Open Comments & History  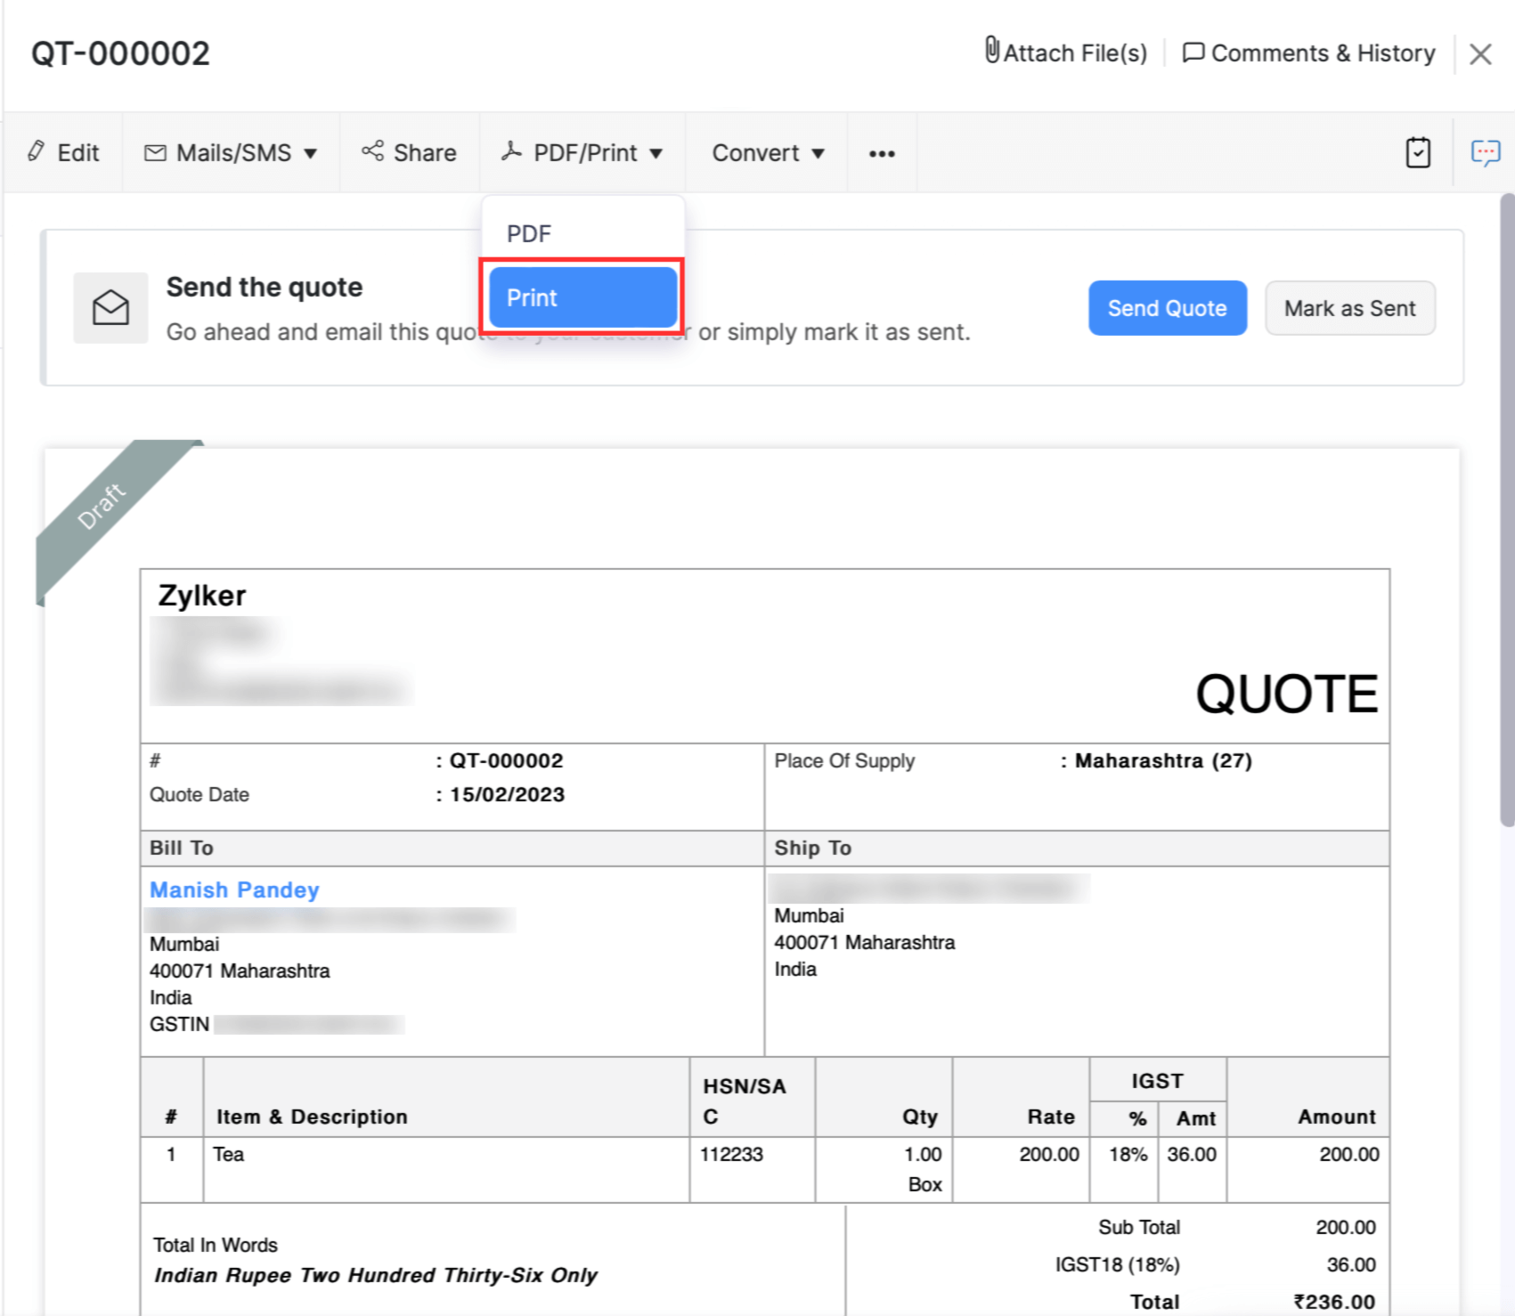tap(1308, 53)
